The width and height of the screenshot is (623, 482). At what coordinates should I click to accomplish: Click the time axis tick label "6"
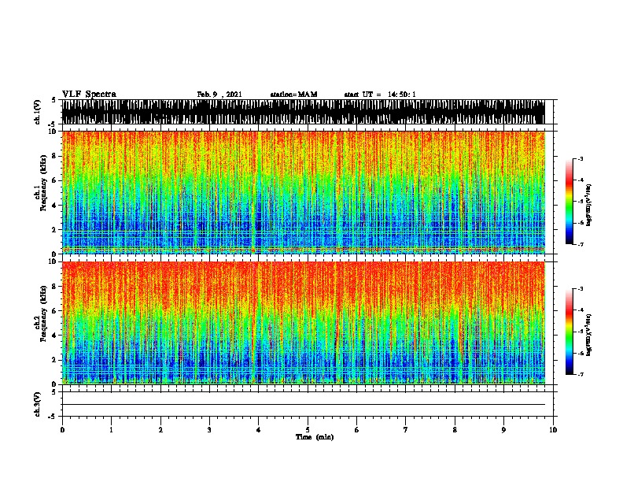357,430
